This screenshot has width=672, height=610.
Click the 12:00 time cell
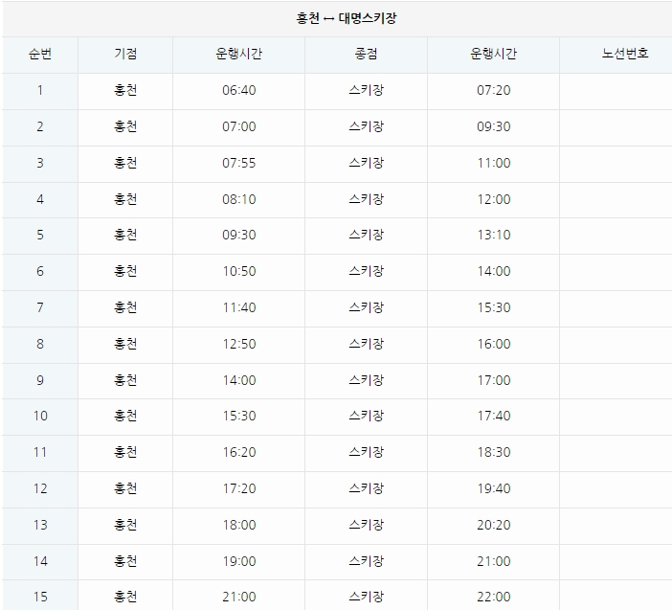[493, 199]
